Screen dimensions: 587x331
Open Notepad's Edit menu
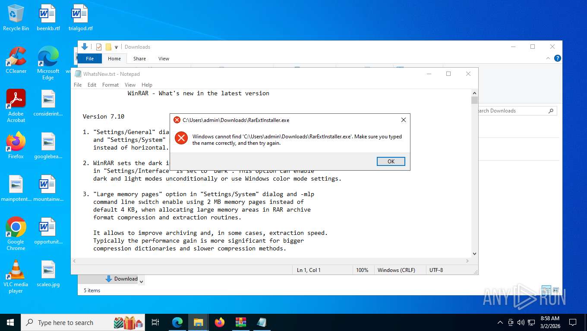click(x=92, y=85)
